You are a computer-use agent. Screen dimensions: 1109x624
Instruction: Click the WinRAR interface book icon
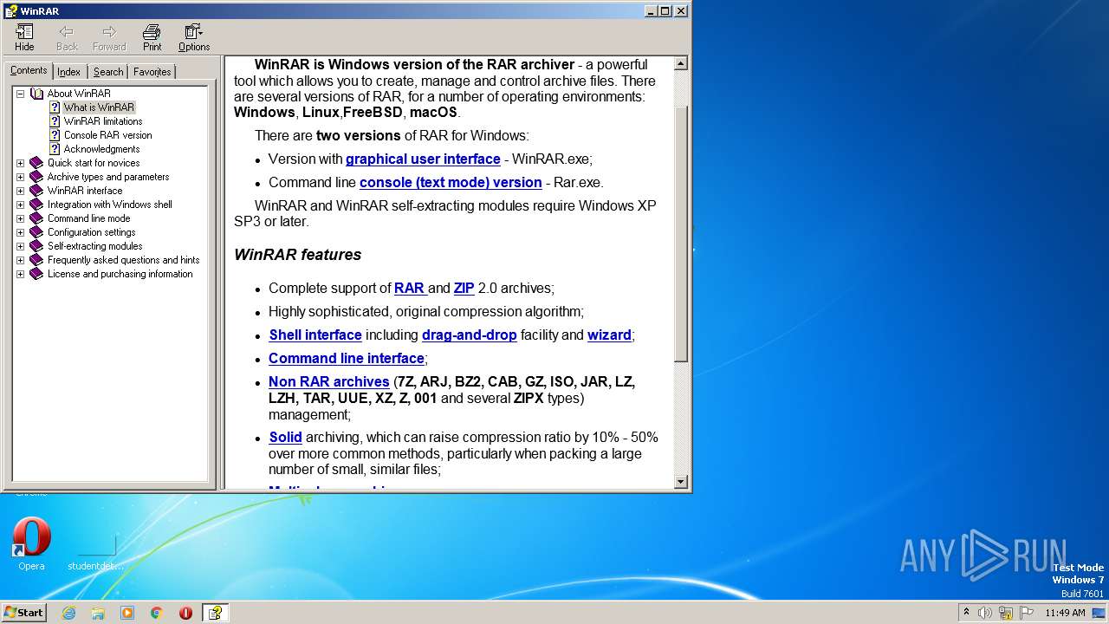pyautogui.click(x=36, y=191)
